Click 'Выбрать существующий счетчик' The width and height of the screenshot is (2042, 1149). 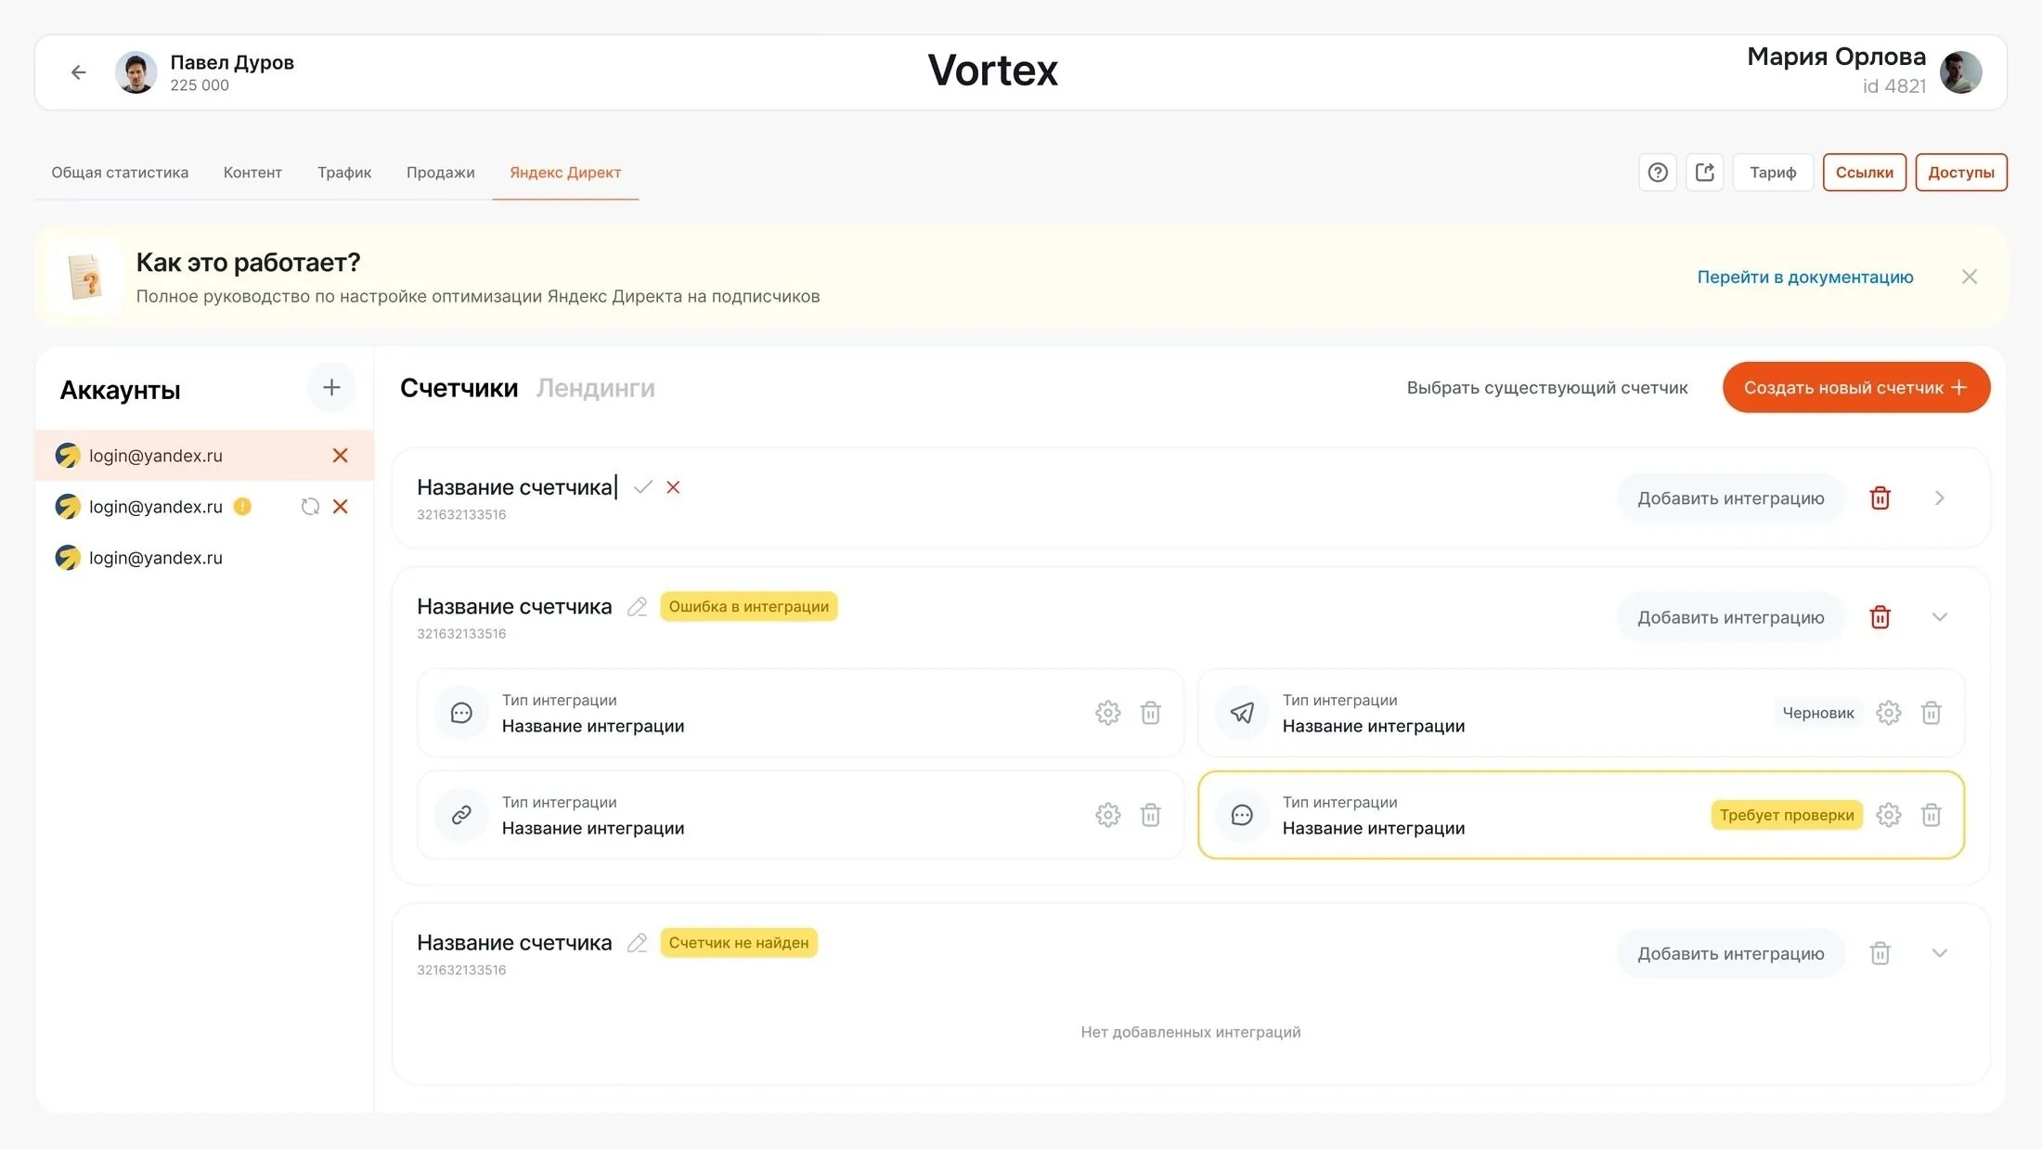(1547, 388)
